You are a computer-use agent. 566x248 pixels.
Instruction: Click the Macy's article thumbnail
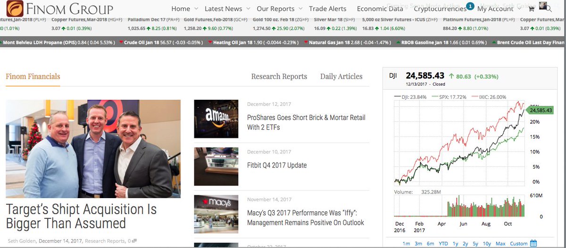pos(216,214)
